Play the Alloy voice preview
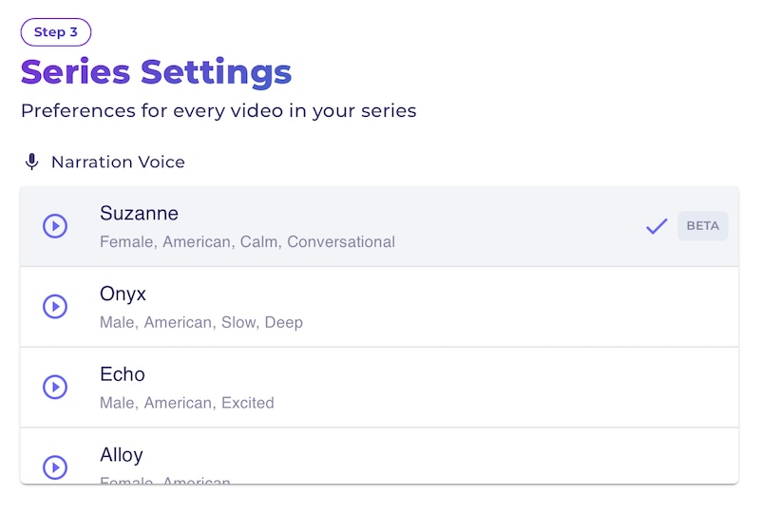Screen dimensions: 760x514 [x=55, y=467]
